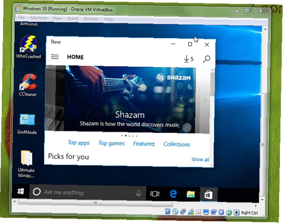Click the VirtualBox vertical scrollbar thumb
Screen dimensions: 283x223
click(x=263, y=145)
